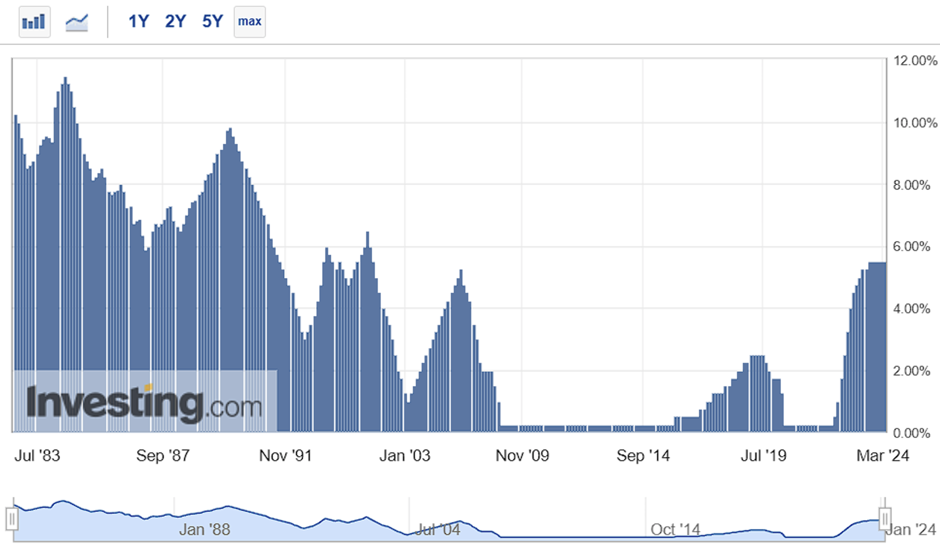Click the 10.00% y-axis label
This screenshot has width=940, height=551.
[915, 123]
